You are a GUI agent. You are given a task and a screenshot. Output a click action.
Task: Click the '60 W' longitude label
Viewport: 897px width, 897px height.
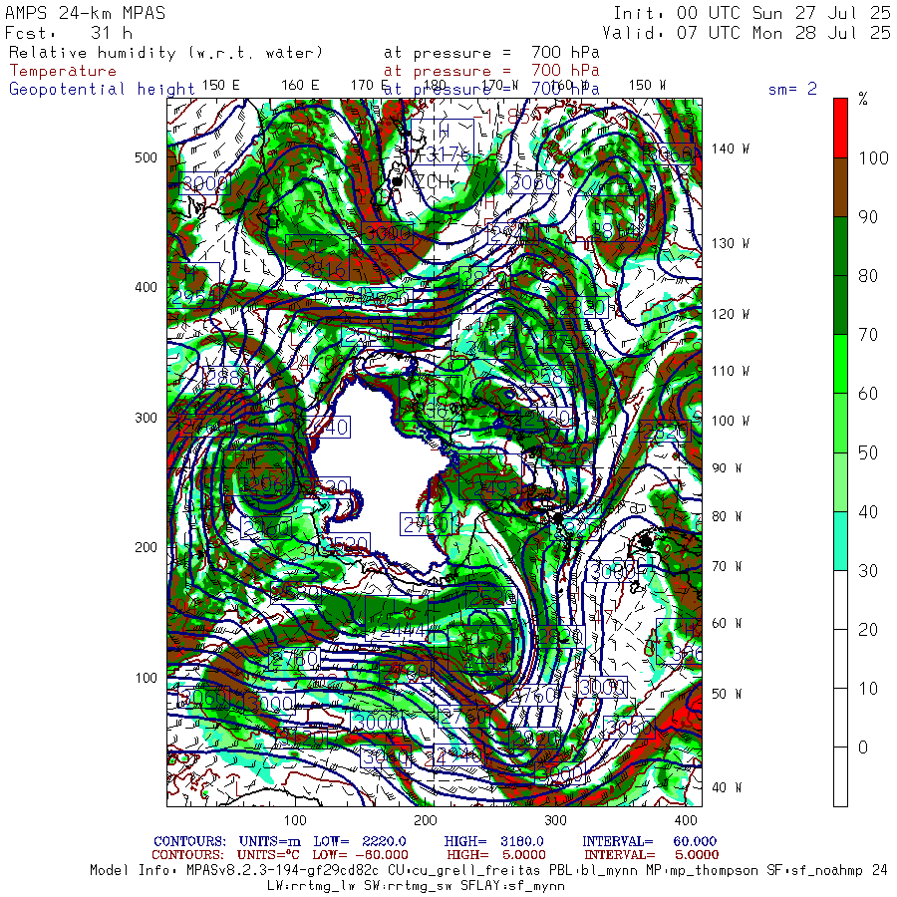click(x=726, y=623)
